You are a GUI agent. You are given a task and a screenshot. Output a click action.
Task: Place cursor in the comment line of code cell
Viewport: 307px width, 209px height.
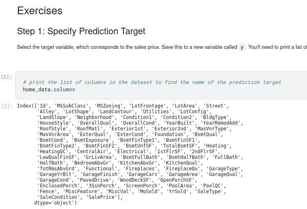[x=152, y=82]
